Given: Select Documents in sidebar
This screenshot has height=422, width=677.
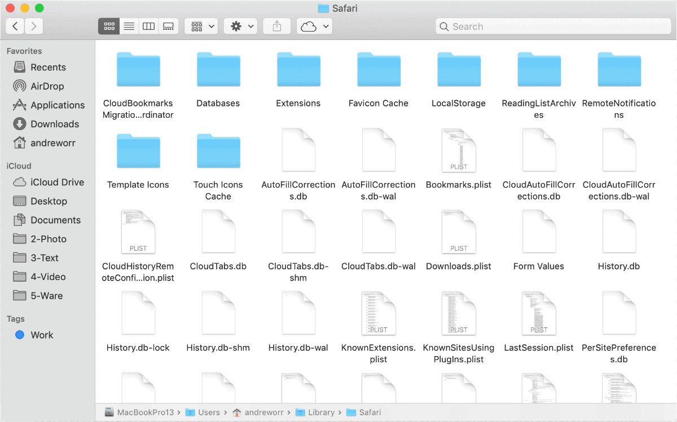Looking at the screenshot, I should click(47, 220).
